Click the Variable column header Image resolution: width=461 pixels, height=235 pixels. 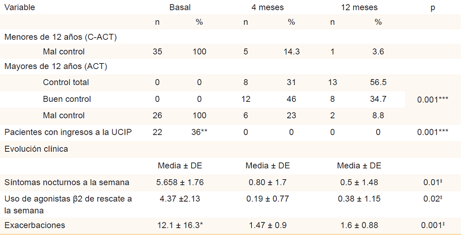20,6
